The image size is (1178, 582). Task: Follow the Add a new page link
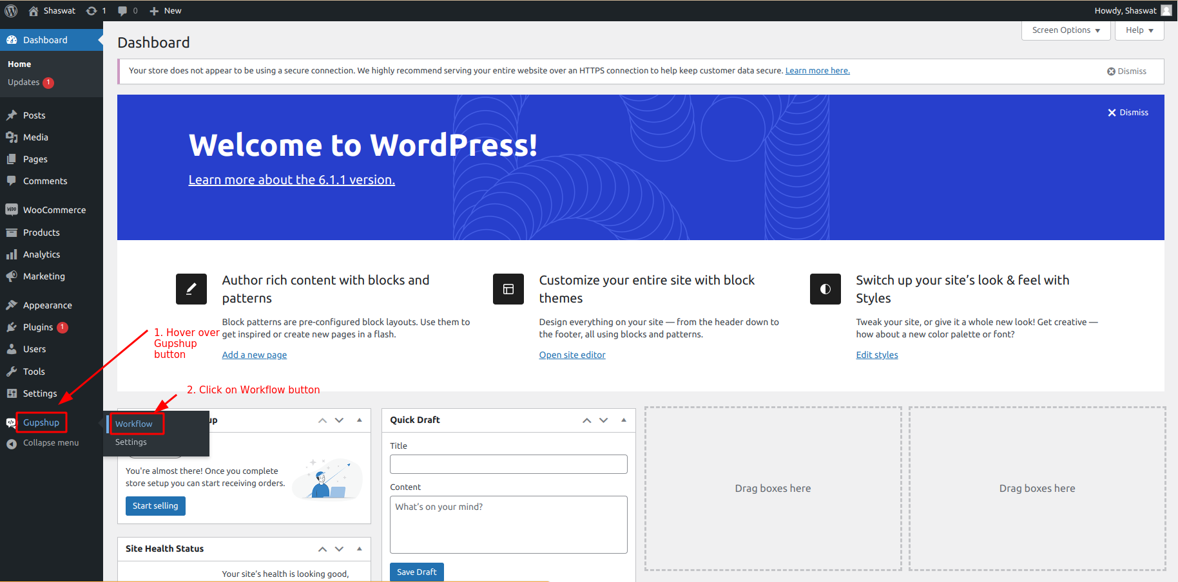pos(255,355)
